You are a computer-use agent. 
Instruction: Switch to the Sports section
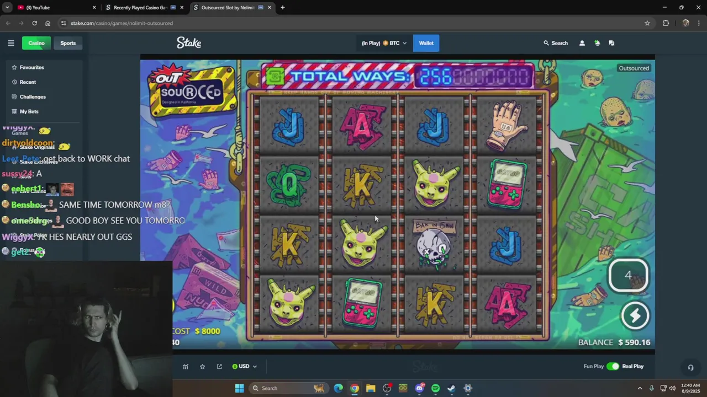(68, 43)
